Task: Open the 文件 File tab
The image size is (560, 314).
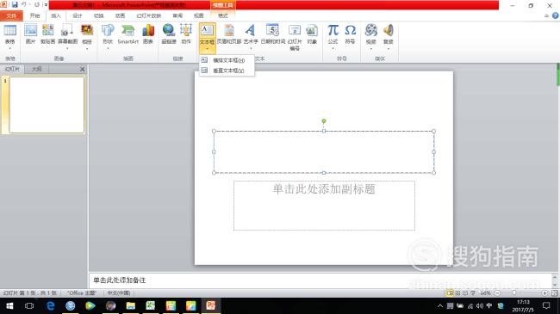Action: (x=11, y=15)
